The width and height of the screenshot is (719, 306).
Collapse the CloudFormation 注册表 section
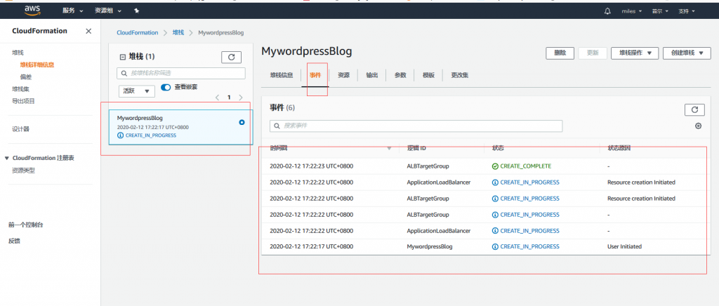click(x=6, y=158)
